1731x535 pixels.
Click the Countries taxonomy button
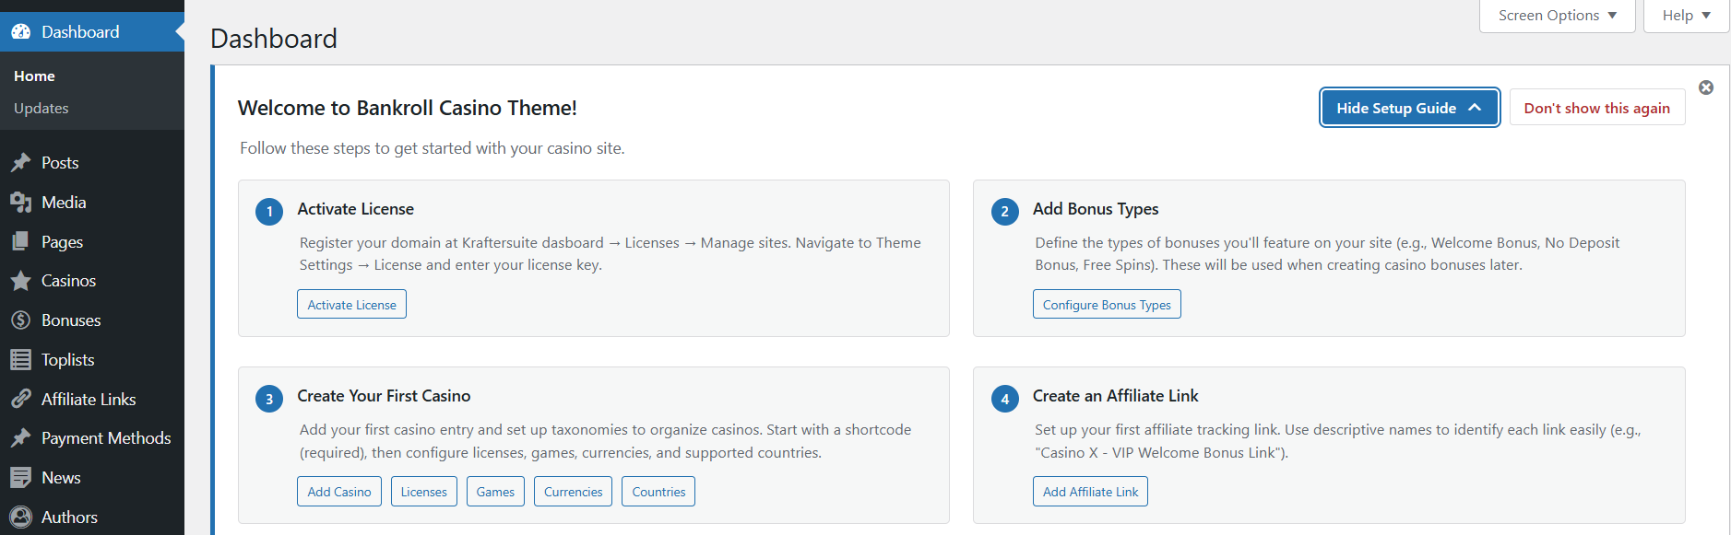658,492
